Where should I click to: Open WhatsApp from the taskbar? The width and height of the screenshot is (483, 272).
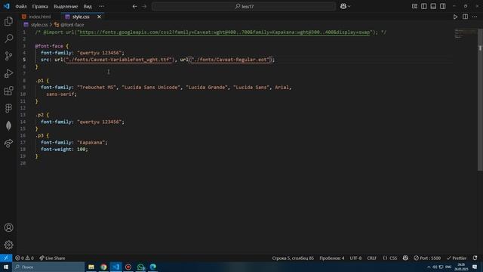[x=141, y=267]
